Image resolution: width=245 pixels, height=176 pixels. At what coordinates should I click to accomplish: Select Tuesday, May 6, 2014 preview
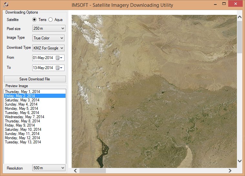click(x=35, y=113)
